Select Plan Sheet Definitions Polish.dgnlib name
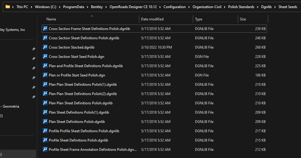 click(77, 122)
